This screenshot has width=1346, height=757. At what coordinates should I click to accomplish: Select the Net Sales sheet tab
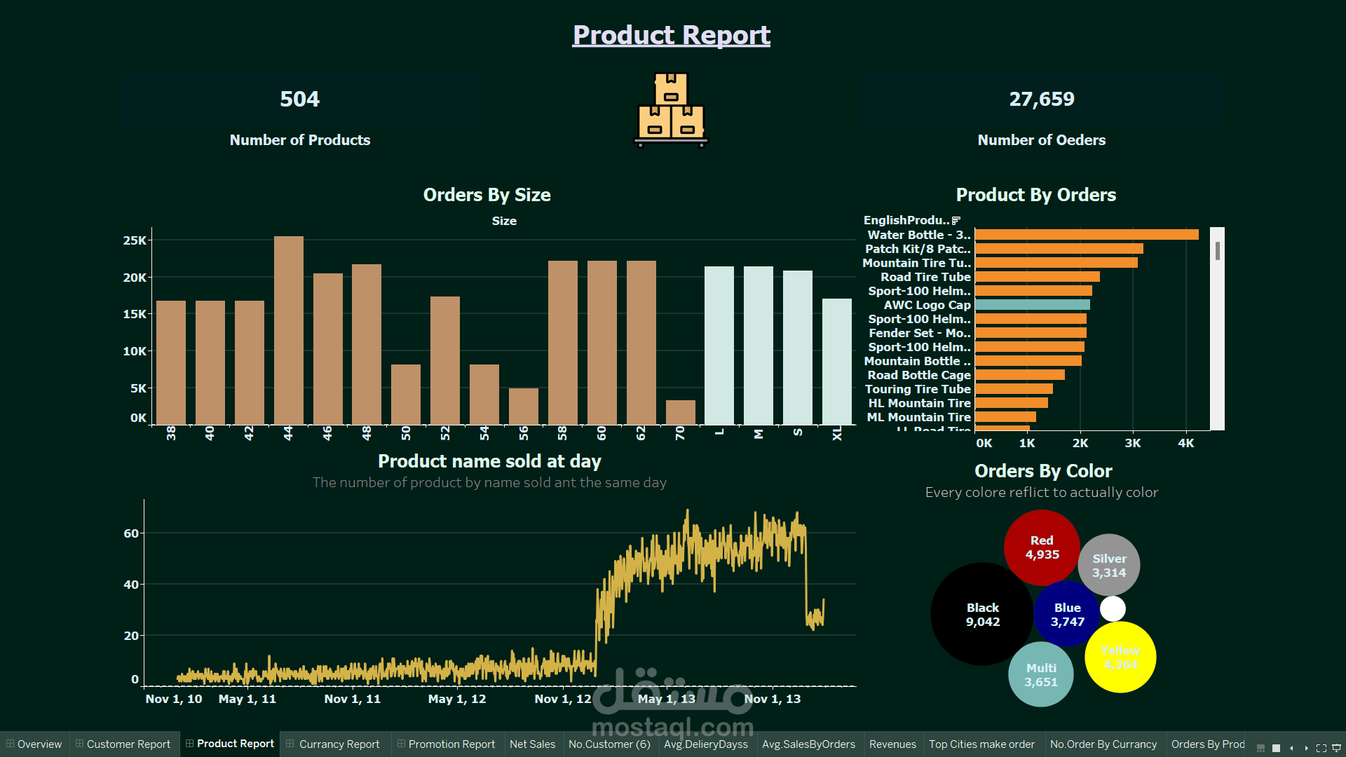point(532,744)
